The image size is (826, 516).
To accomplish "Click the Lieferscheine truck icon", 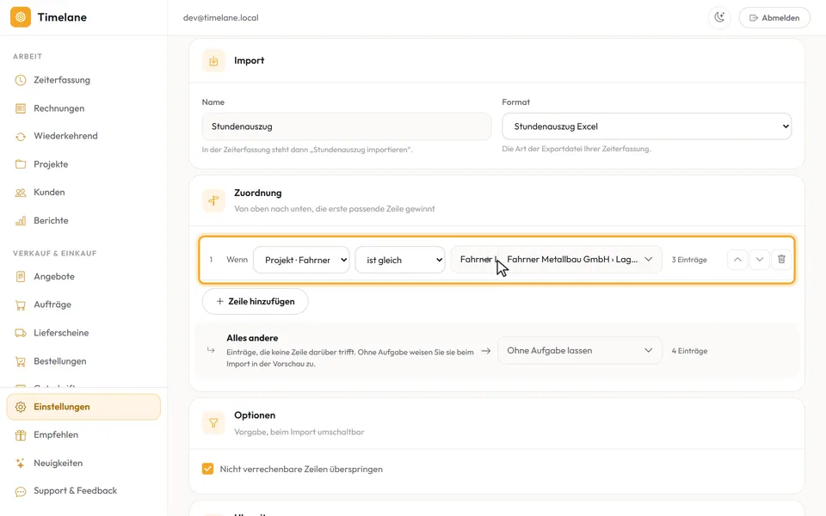I will pos(21,333).
